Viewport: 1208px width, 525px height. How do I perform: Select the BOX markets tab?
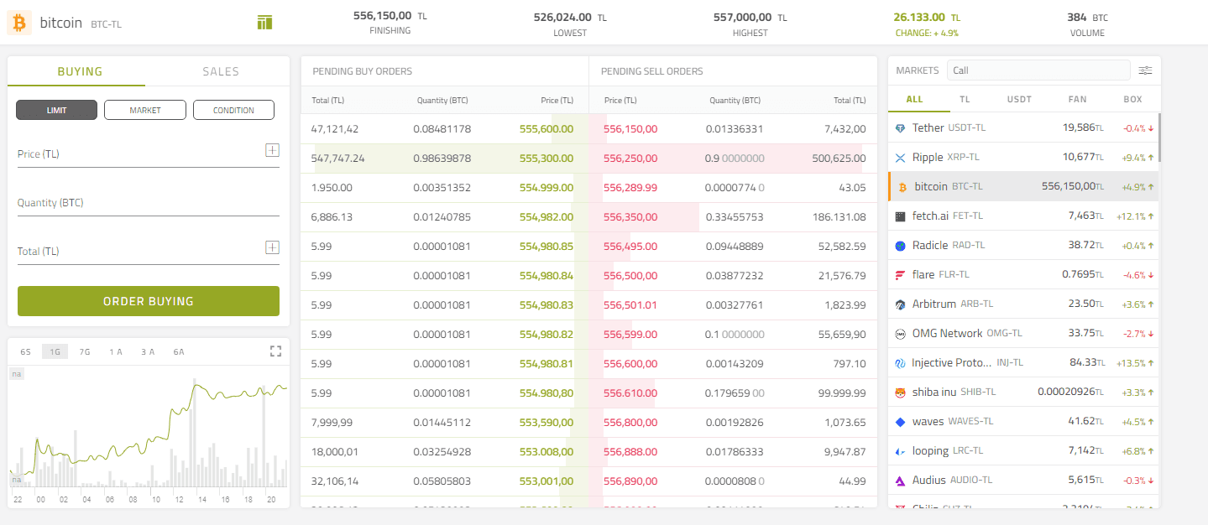coord(1132,99)
